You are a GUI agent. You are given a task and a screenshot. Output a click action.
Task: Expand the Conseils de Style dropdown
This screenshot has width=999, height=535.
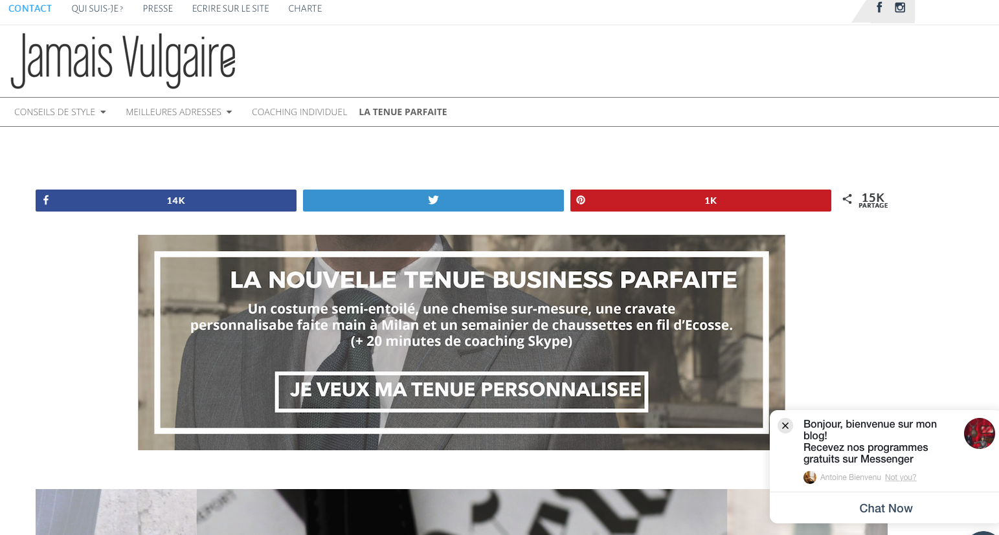(60, 112)
